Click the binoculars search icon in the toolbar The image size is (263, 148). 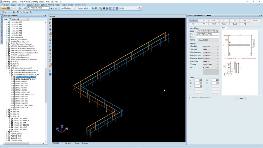(x=92, y=8)
